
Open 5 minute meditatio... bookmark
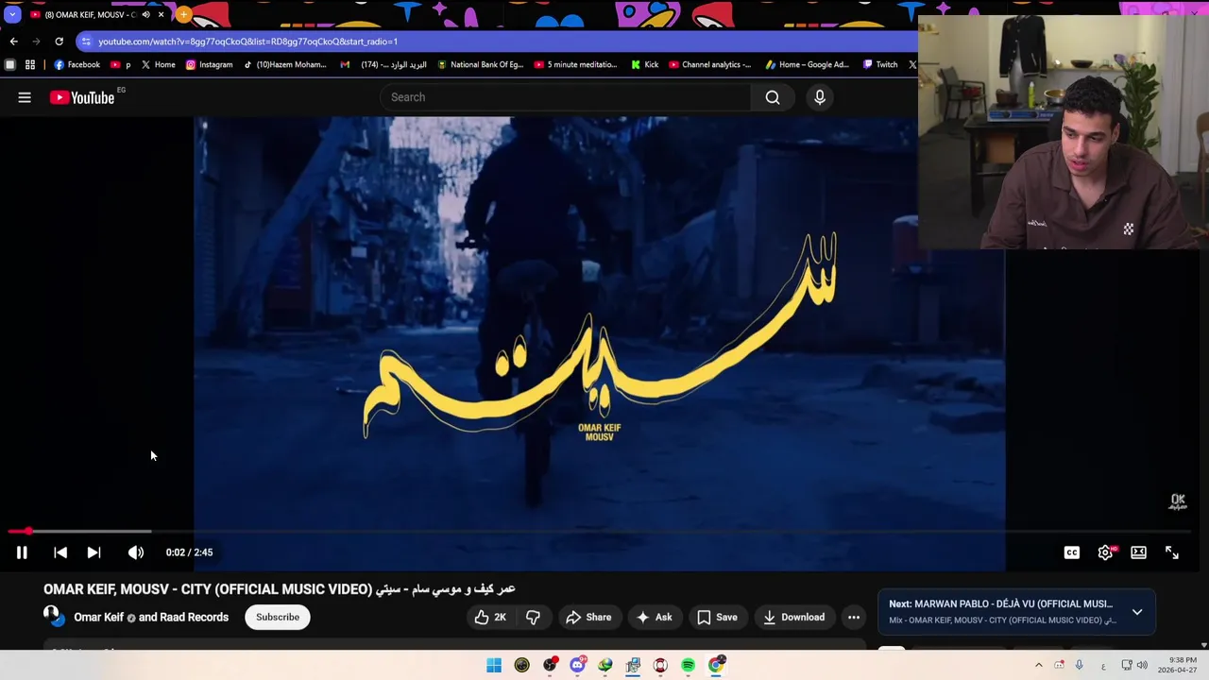pyautogui.click(x=575, y=65)
